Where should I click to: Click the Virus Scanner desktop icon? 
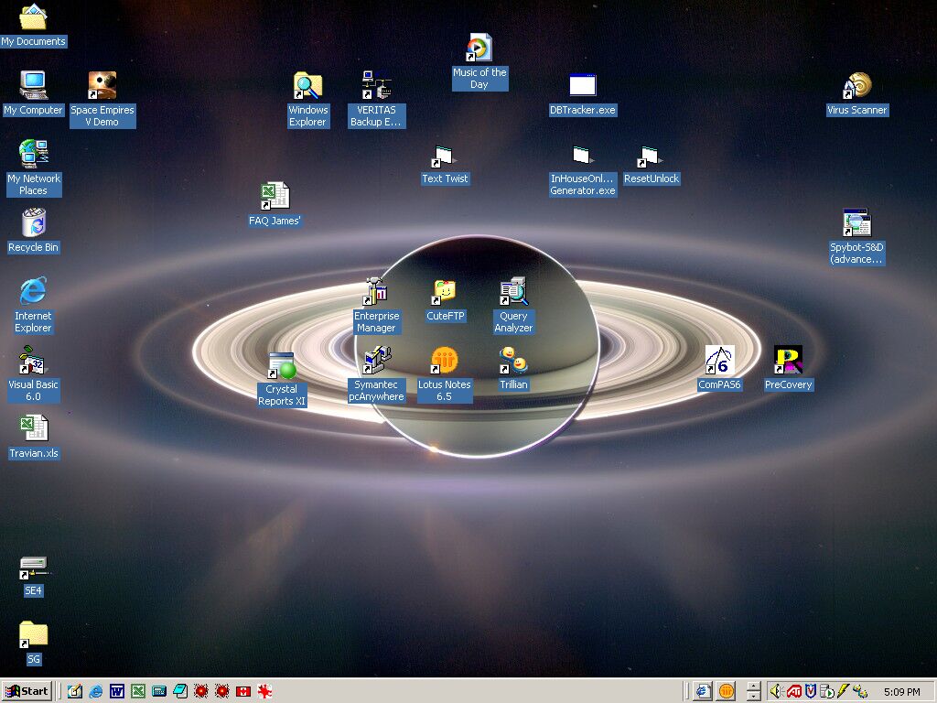click(x=856, y=87)
